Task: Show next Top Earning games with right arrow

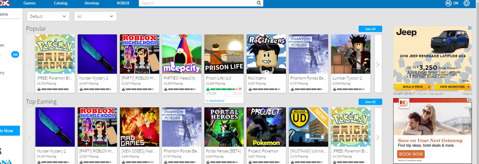Action: 378,137
